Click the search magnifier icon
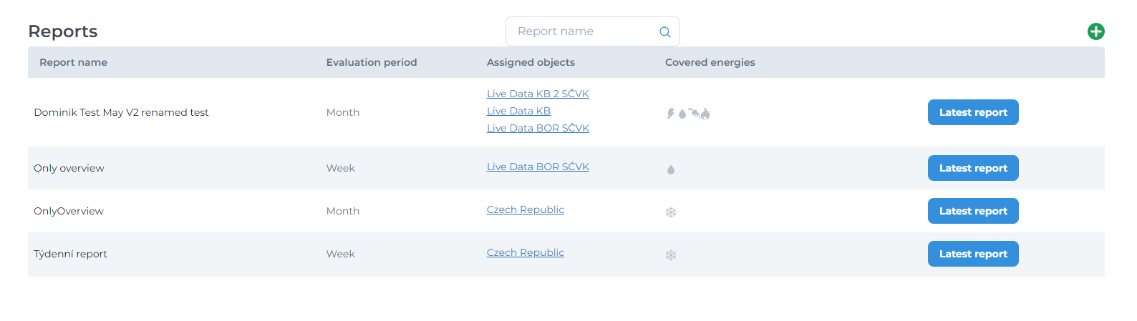Screen dimensions: 1137x321 pyautogui.click(x=664, y=32)
